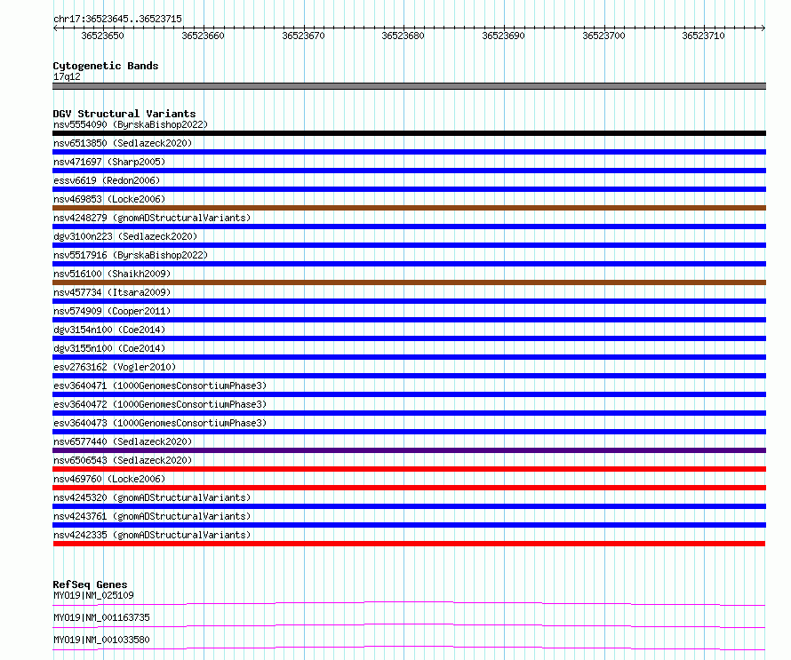Select the esv3640472 (1000GenomesConsortiumPhase3) label

coord(160,404)
